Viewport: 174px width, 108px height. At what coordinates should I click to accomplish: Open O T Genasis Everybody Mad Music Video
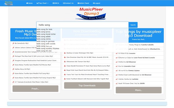[32, 82]
